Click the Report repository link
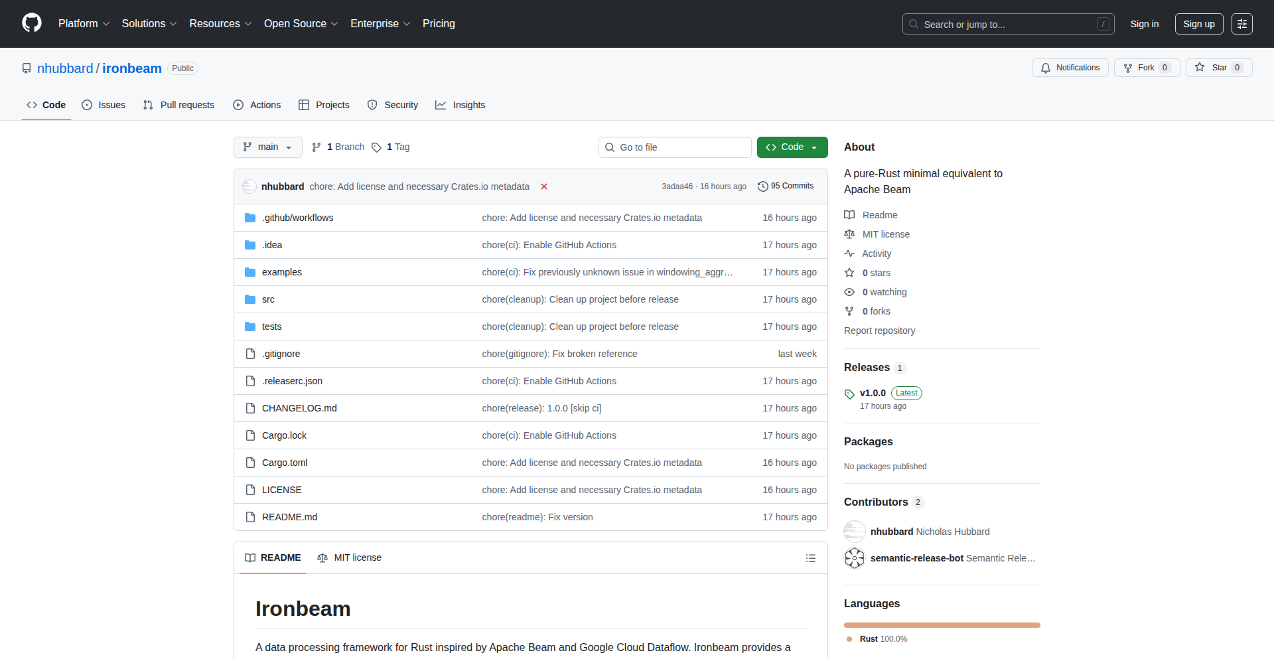Viewport: 1274px width, 659px height. [879, 330]
